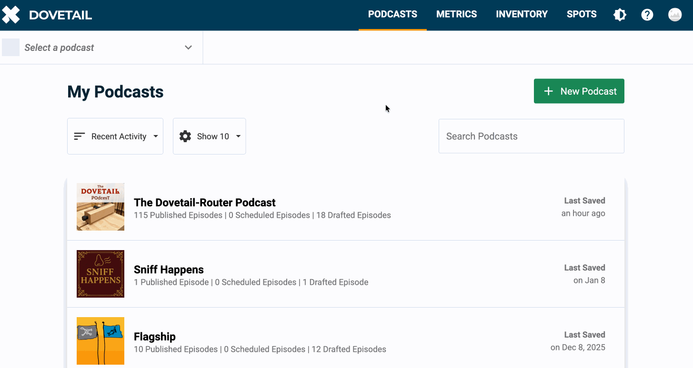Expand the Show 10 page-size dropdown arrow
Screen dimensions: 693x368
click(238, 136)
